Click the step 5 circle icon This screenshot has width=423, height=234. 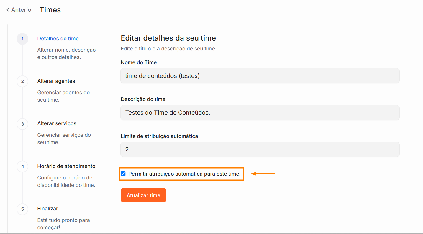point(22,209)
